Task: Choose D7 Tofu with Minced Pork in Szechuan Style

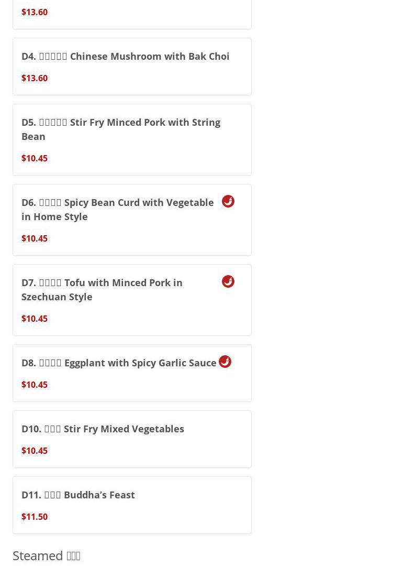Action: coord(102,289)
